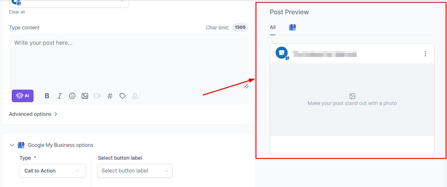Click the location pin icon
The height and width of the screenshot is (187, 447).
135,96
